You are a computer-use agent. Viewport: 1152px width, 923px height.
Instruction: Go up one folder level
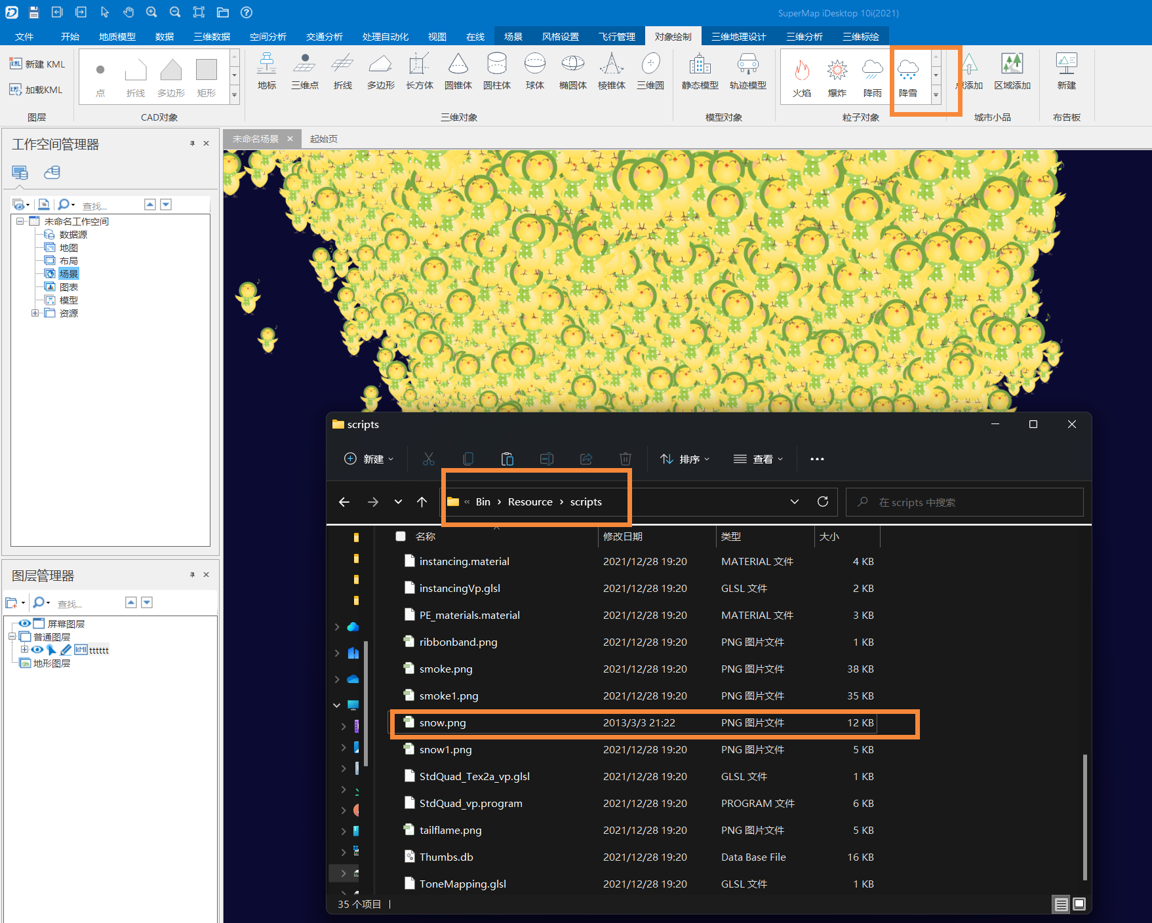(422, 501)
